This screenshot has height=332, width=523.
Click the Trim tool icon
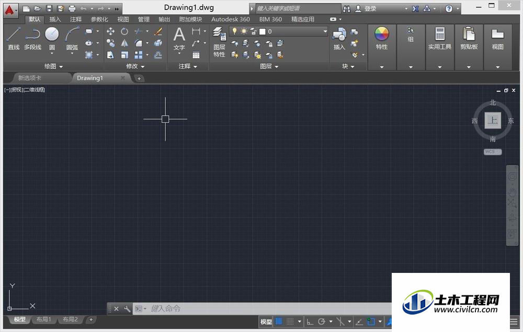[x=139, y=32]
